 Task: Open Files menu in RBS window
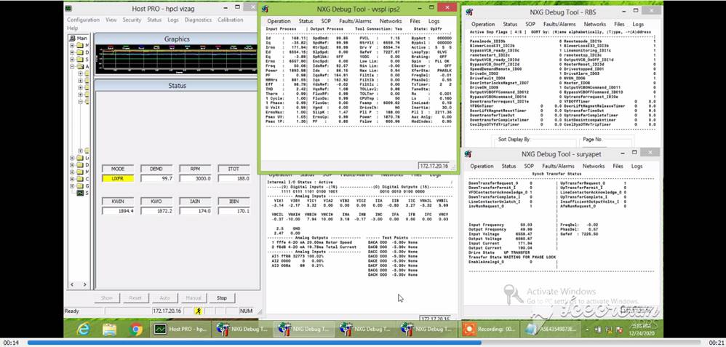[x=620, y=24]
